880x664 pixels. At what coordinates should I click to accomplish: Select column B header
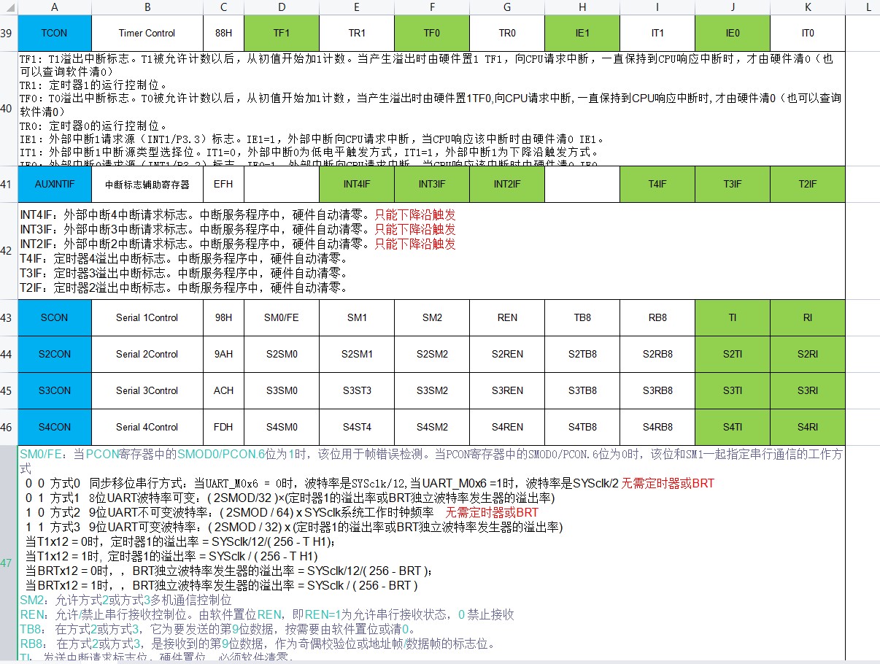pos(147,7)
